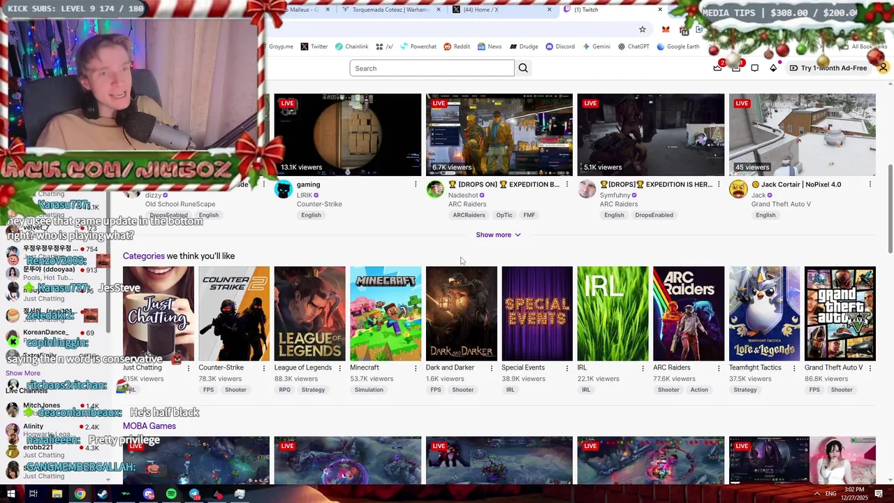This screenshot has width=894, height=503.
Task: Open the ChatGPT bookmark
Action: coord(633,47)
